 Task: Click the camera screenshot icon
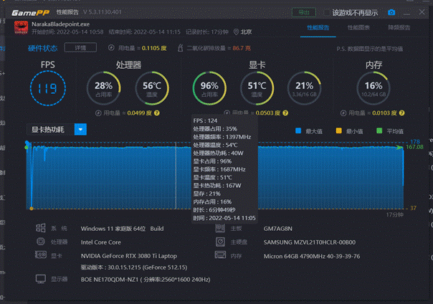pyautogui.click(x=391, y=12)
